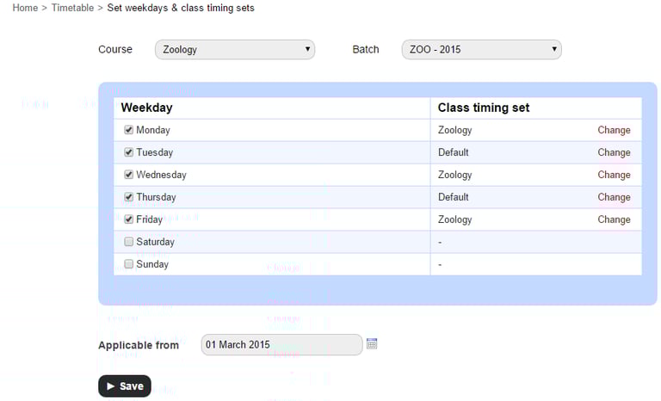Go to Home in the breadcrumb
Image resolution: width=661 pixels, height=401 pixels.
click(25, 8)
